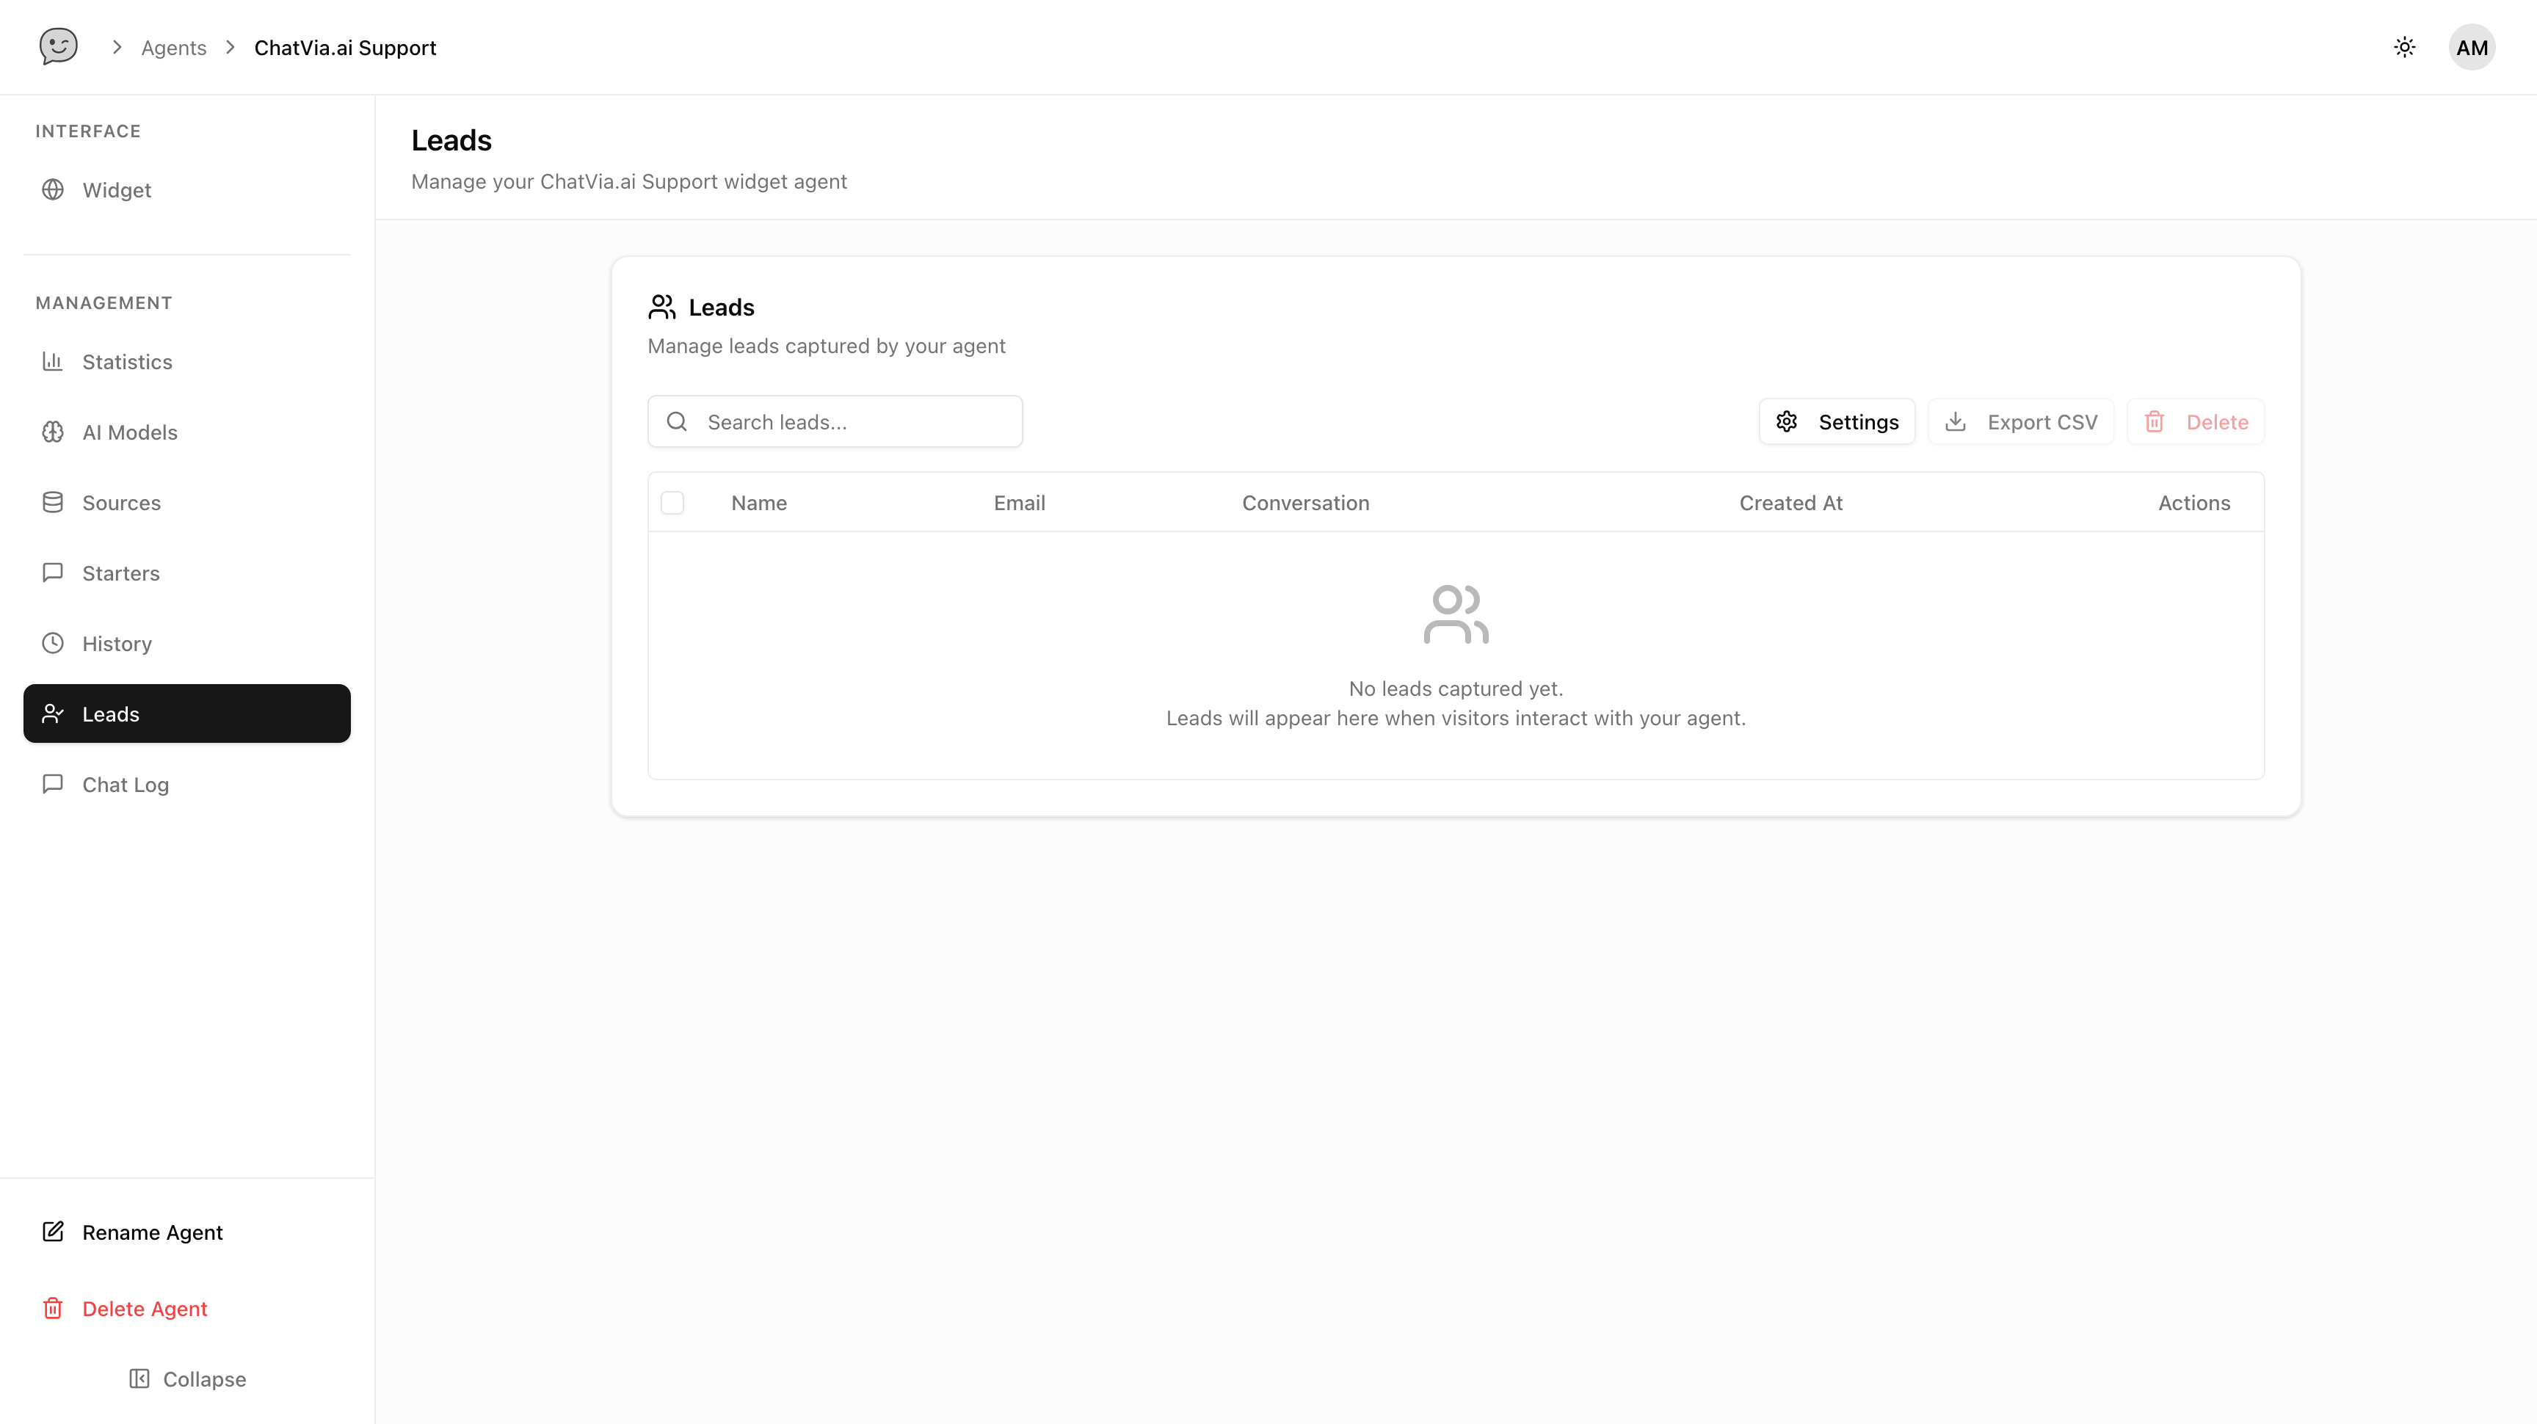The width and height of the screenshot is (2537, 1424).
Task: Click the History clock icon
Action: 53,643
